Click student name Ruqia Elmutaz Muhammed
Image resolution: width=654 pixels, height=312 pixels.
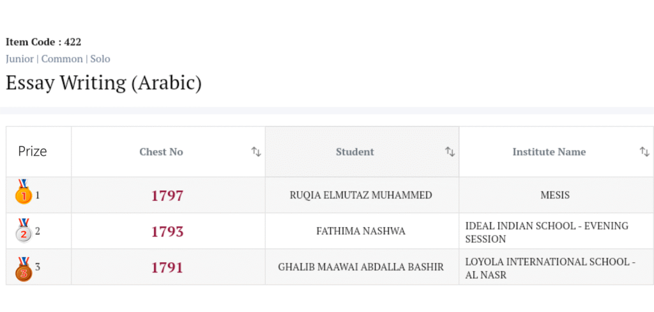pyautogui.click(x=361, y=195)
